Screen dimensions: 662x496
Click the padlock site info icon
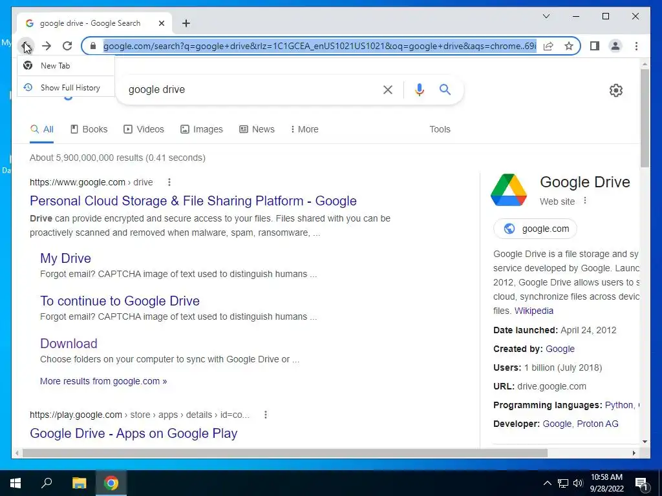[x=93, y=46]
